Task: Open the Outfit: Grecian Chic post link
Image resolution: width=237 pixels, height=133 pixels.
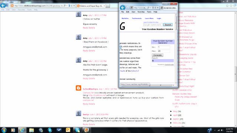Action: click(182, 90)
